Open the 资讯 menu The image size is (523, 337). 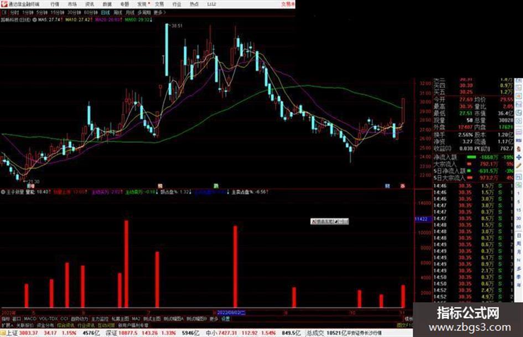pyautogui.click(x=90, y=4)
